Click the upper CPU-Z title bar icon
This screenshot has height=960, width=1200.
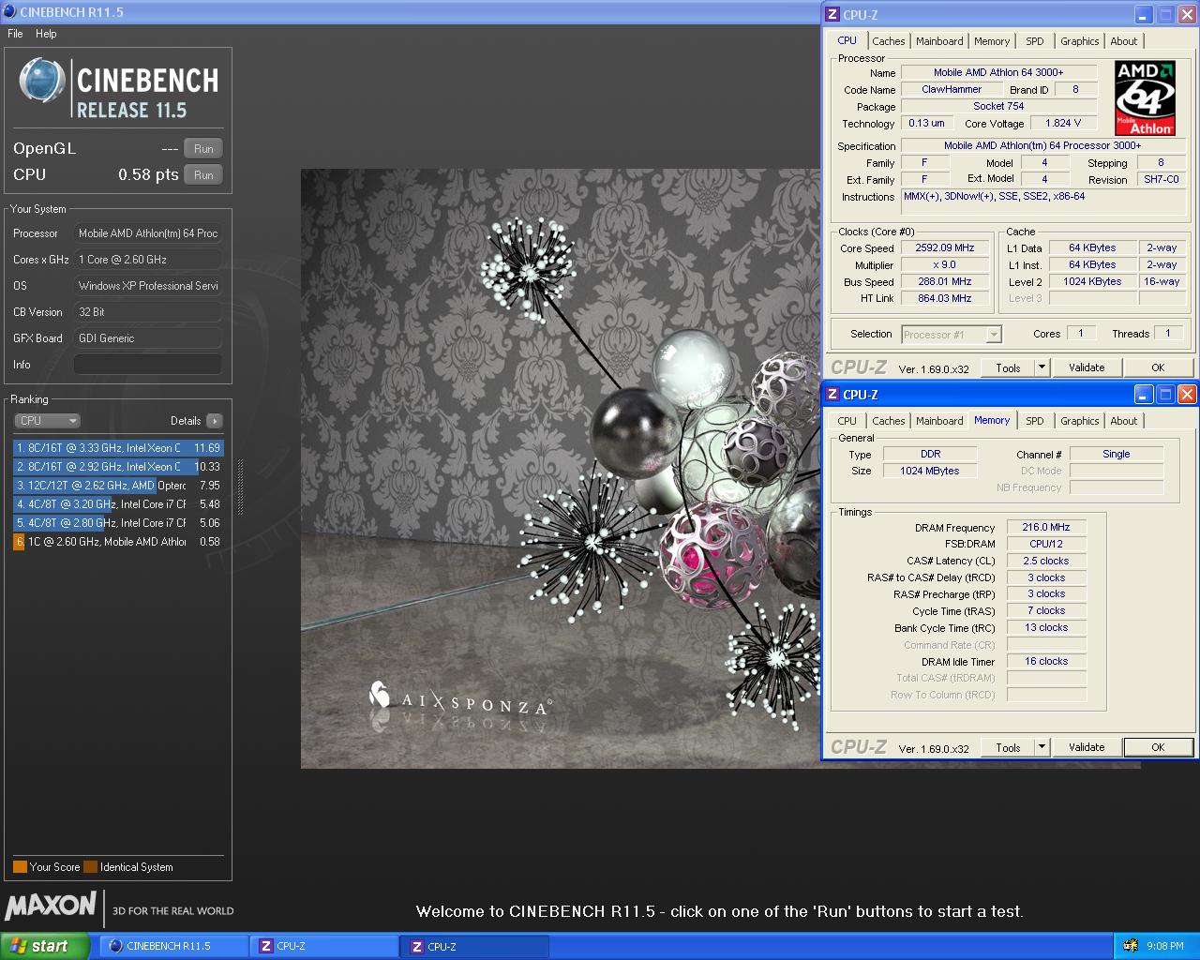832,15
